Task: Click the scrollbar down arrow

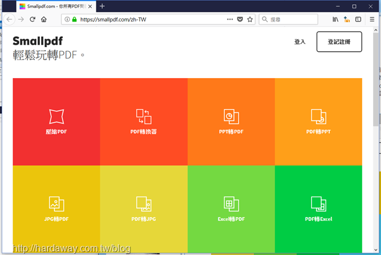Action: point(376,250)
